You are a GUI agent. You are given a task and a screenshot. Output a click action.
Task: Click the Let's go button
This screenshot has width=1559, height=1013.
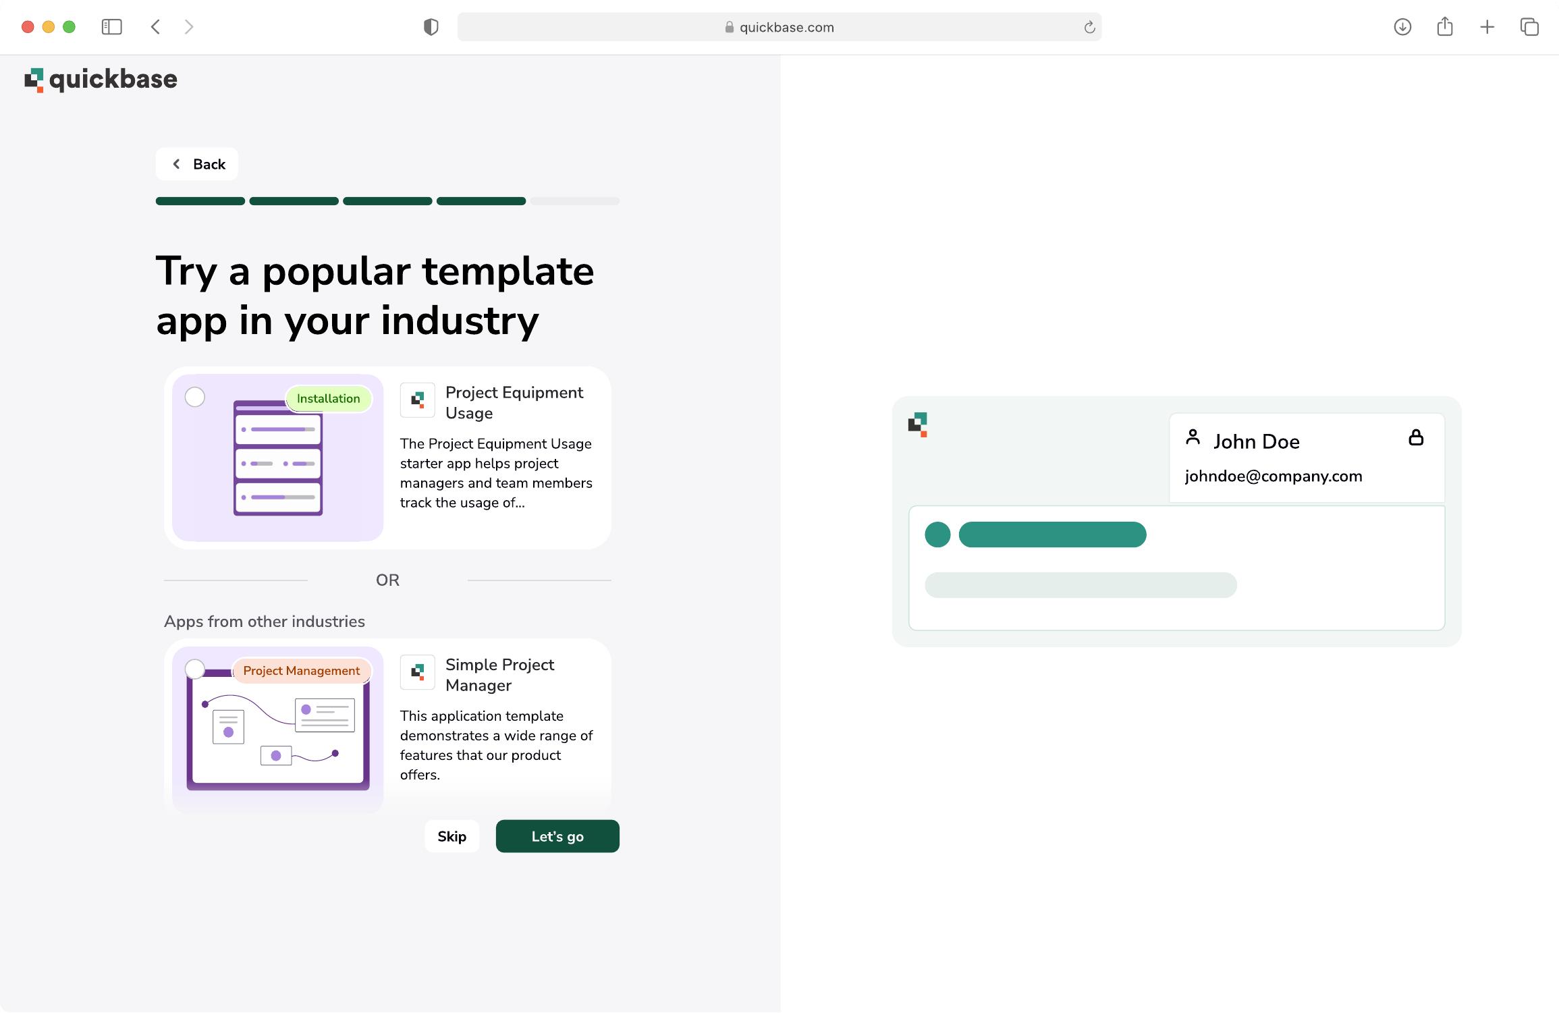coord(557,836)
